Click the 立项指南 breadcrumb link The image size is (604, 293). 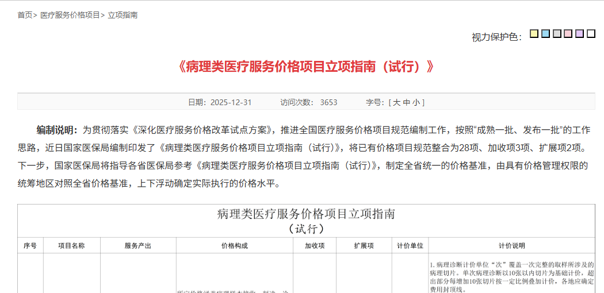point(123,15)
